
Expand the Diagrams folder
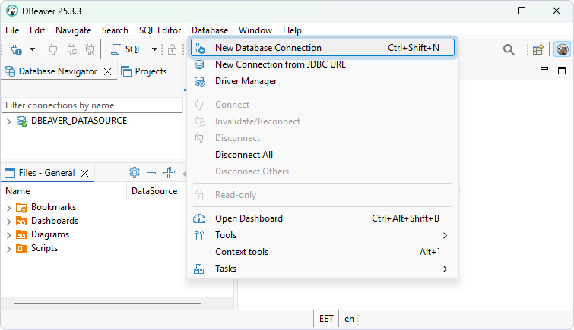pyautogui.click(x=9, y=235)
